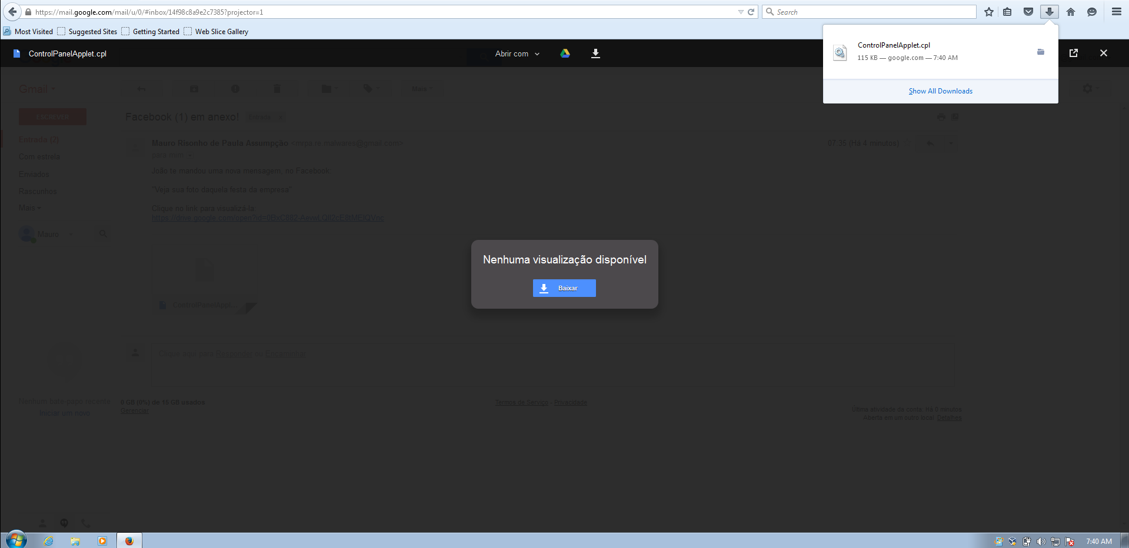The image size is (1129, 548).
Task: Open the Windows Start menu
Action: click(16, 540)
